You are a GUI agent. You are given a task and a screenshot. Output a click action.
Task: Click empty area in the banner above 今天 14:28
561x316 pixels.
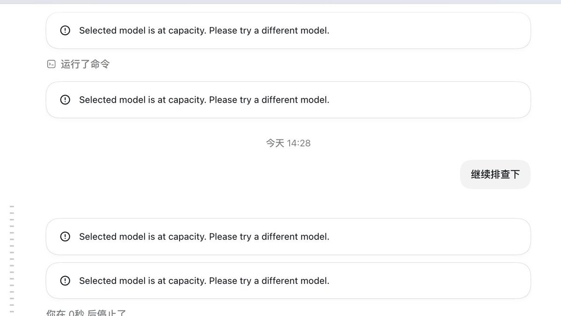[x=430, y=99]
